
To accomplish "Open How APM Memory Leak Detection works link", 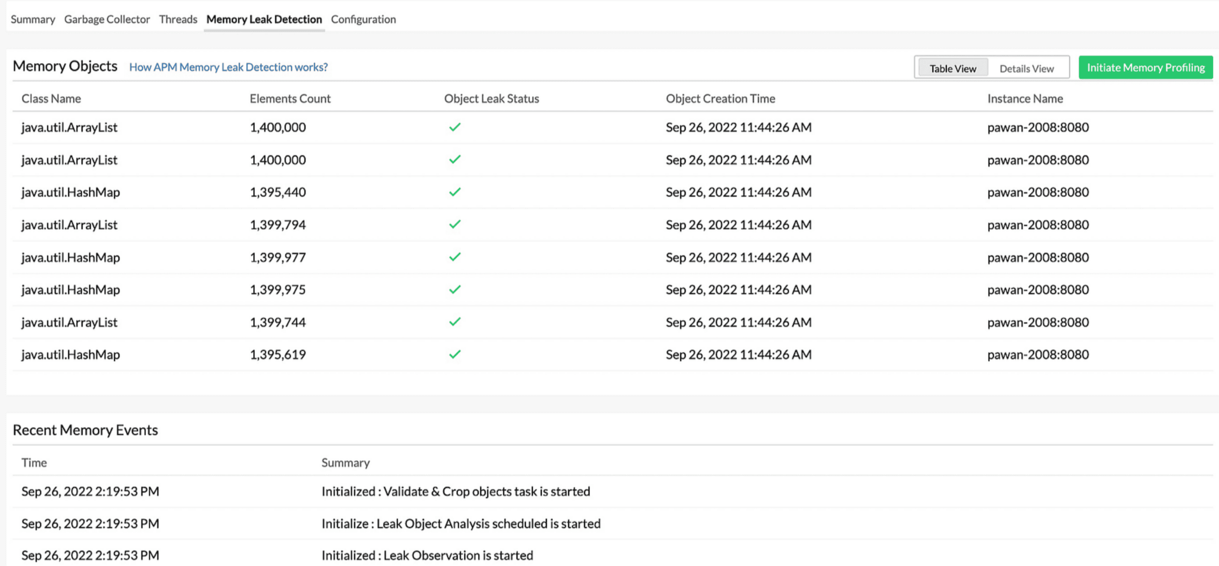I will (x=228, y=67).
